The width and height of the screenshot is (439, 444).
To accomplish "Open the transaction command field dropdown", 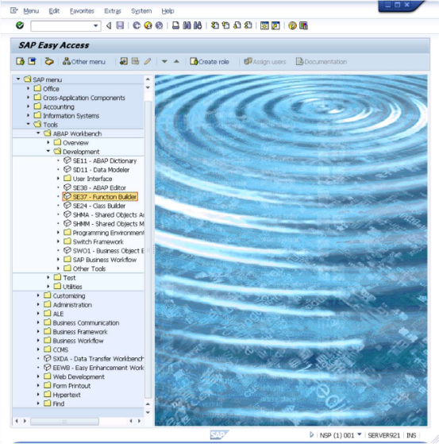I will (x=96, y=25).
